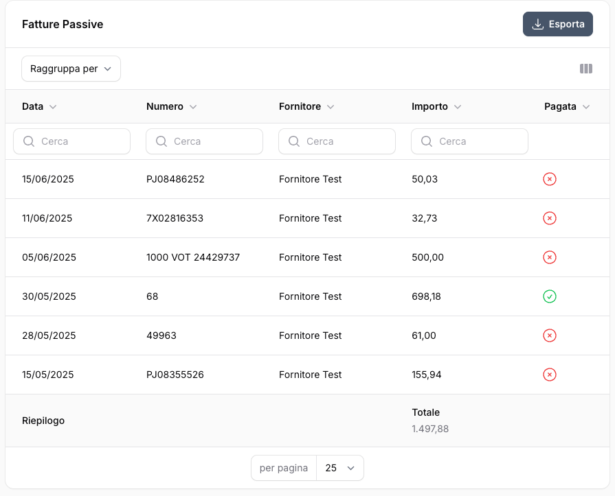The height and width of the screenshot is (496, 615).
Task: Click unpaid status icon for invoice PJ08486252
Action: click(549, 179)
